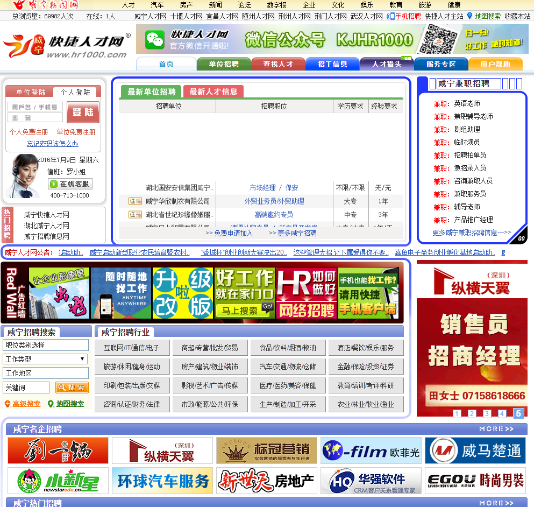Open the 最新单位招聘 tab
The height and width of the screenshot is (507, 534).
[x=151, y=91]
